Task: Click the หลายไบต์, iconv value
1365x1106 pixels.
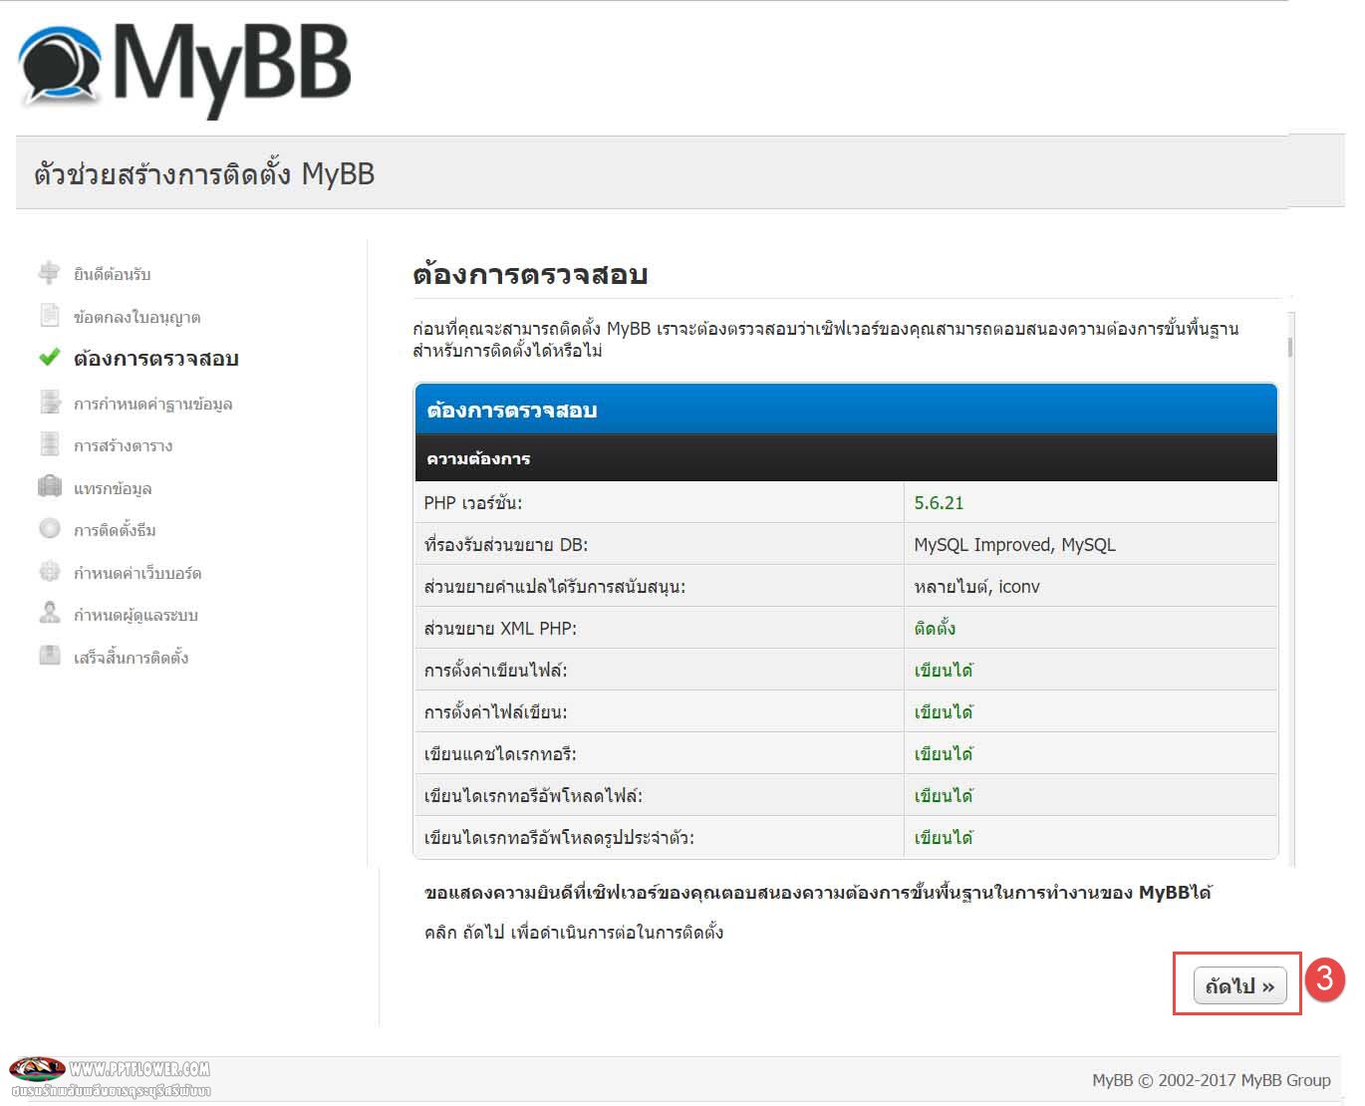Action: pyautogui.click(x=977, y=587)
